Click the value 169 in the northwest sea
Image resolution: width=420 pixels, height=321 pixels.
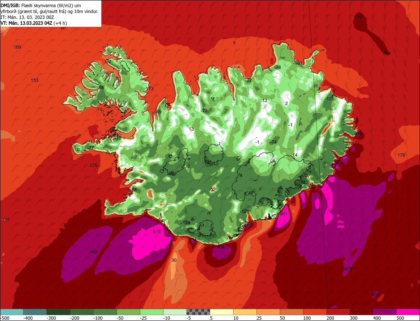coord(17,47)
